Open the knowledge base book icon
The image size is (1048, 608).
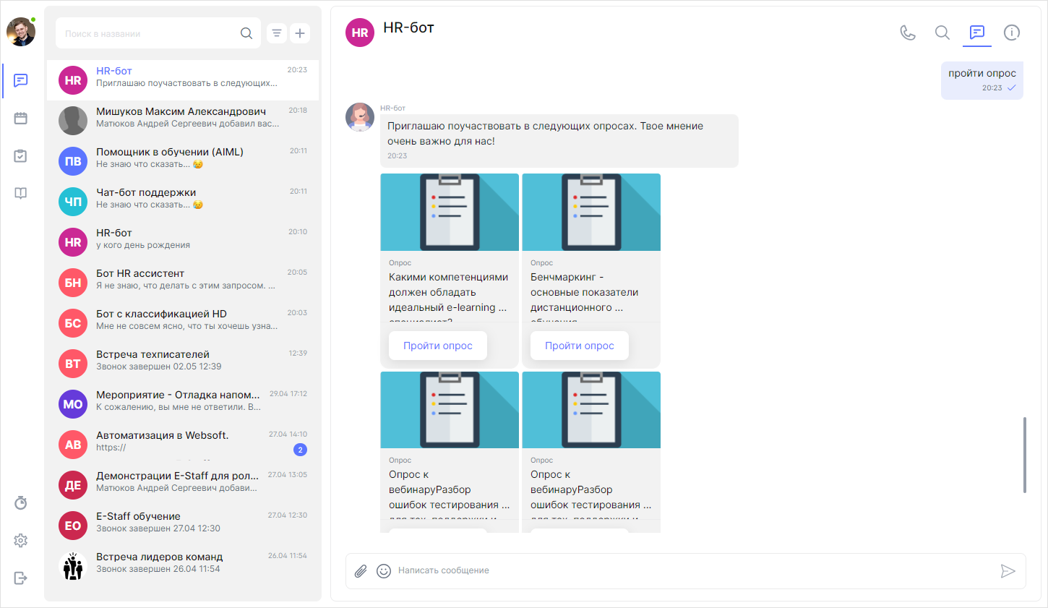point(20,193)
